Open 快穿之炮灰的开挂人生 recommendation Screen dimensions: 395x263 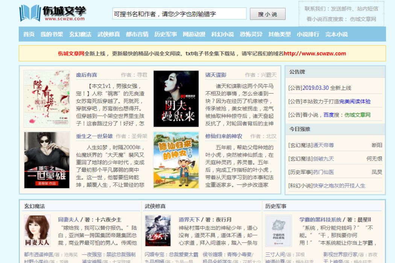click(x=339, y=186)
